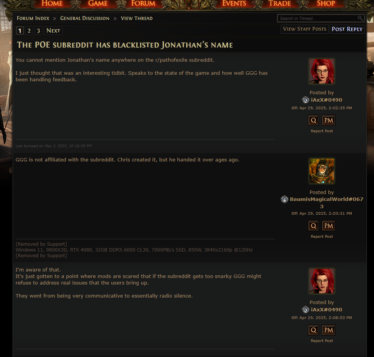Open General Discussion breadcrumb link
The height and width of the screenshot is (357, 374).
coord(85,18)
